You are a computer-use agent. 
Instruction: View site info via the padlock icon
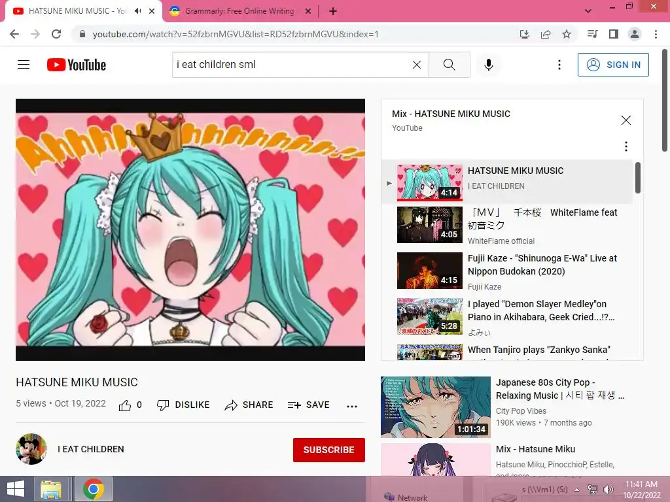[82, 34]
